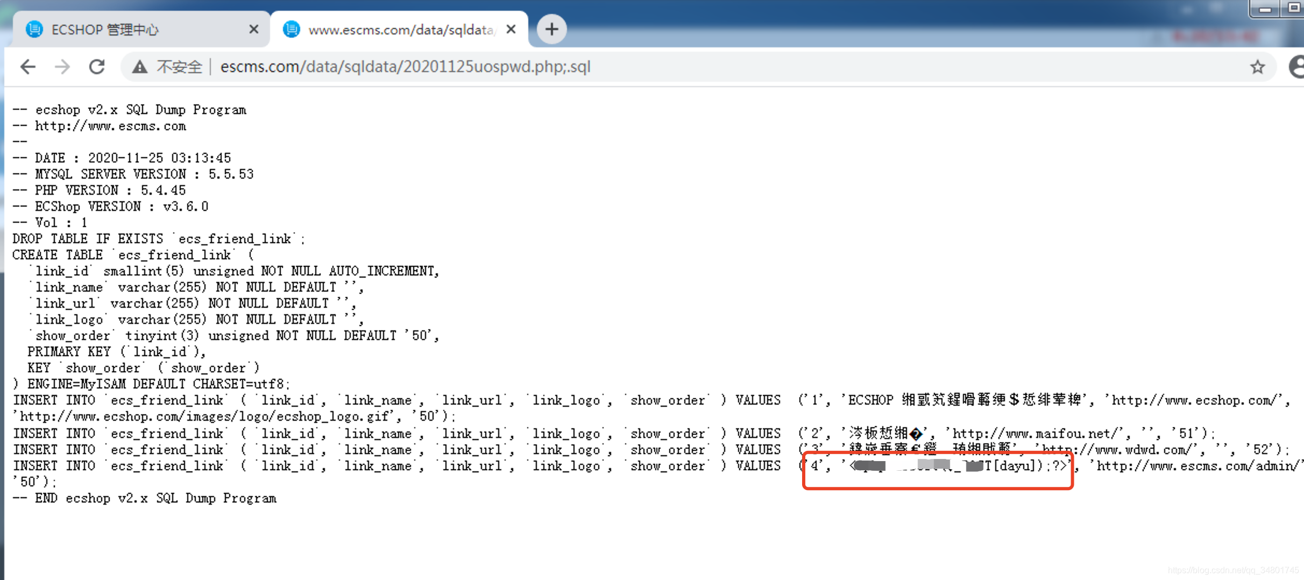This screenshot has width=1304, height=580.
Task: Click the 'http://www.escms.com' comment line
Action: [110, 126]
